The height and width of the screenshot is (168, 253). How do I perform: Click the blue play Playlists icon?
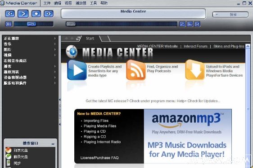point(77,70)
